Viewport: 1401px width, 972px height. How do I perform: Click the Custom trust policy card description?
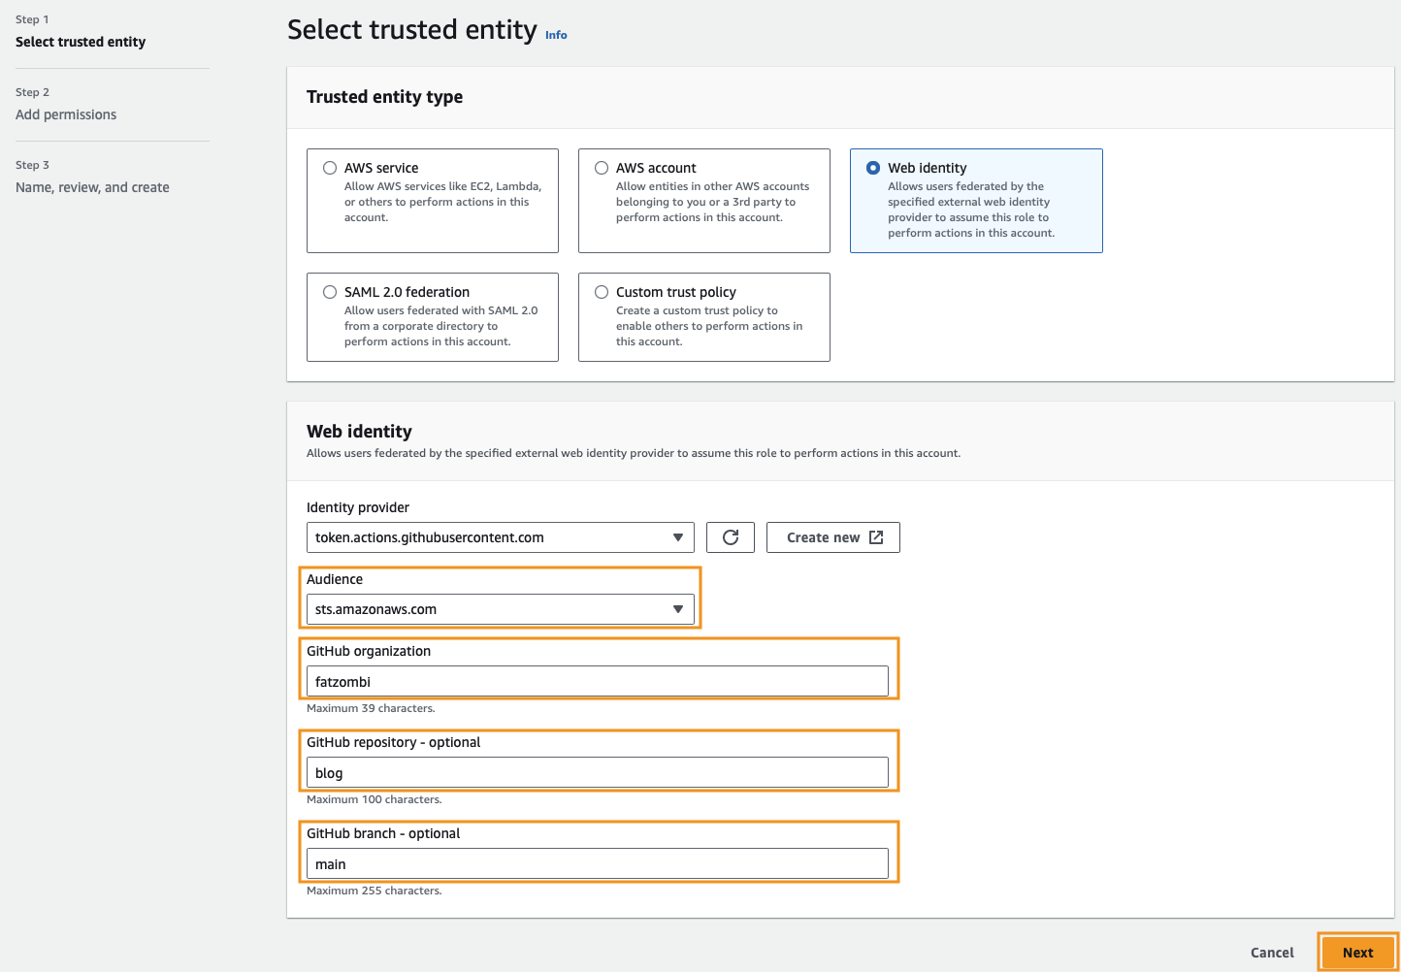(709, 326)
